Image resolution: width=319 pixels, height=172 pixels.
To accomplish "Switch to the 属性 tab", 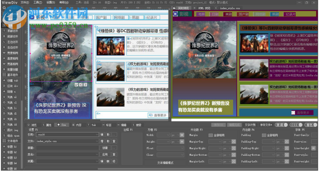I will click(47, 125).
